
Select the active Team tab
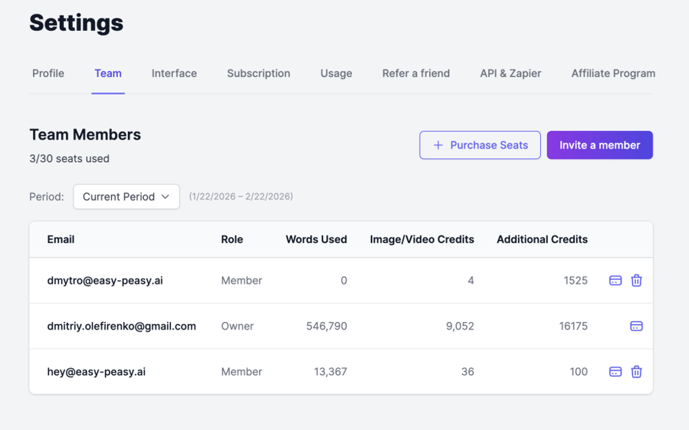pyautogui.click(x=108, y=74)
